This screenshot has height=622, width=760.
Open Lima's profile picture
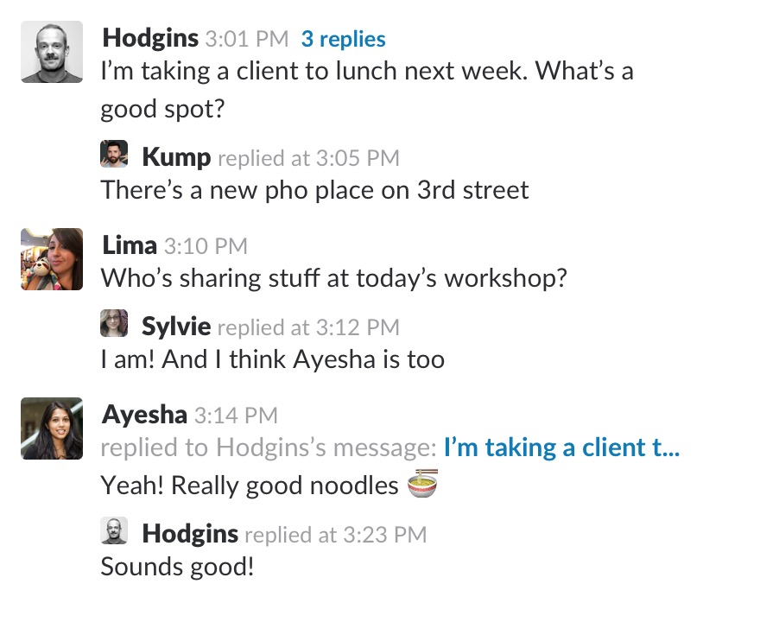point(51,258)
